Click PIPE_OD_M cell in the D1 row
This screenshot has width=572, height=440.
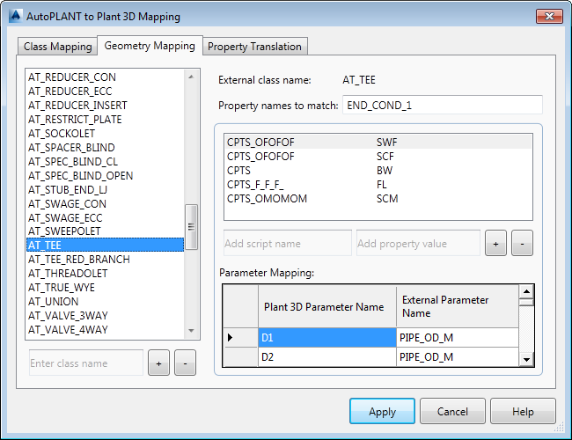click(458, 337)
